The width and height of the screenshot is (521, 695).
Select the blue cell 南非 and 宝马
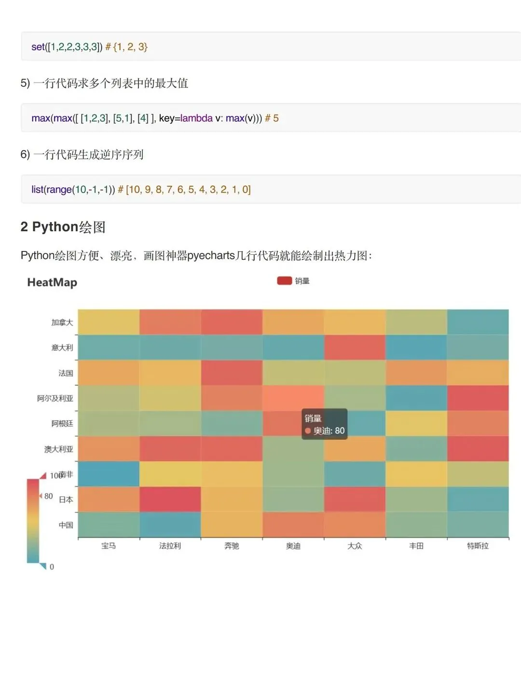(109, 474)
